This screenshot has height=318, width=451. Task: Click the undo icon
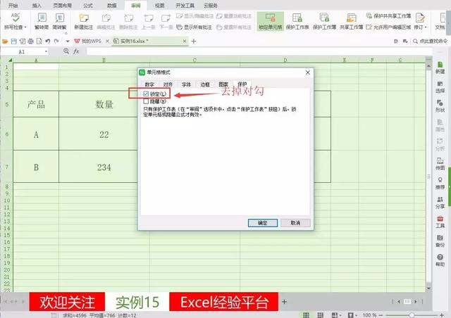click(48, 42)
